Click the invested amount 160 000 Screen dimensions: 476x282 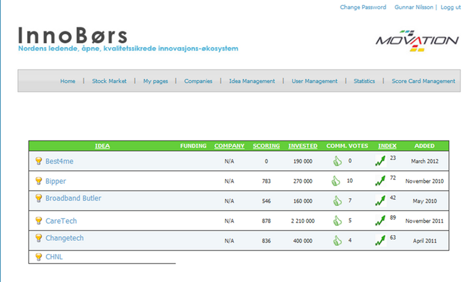(x=303, y=201)
